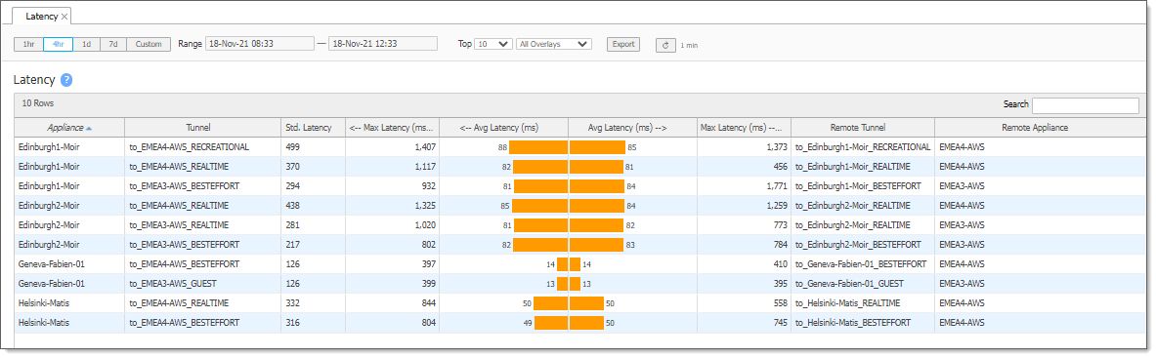Screen dimensions: 1156x358
Task: Select tunnel to_EMEA3-AWS_GUEST cell
Action: 173,284
